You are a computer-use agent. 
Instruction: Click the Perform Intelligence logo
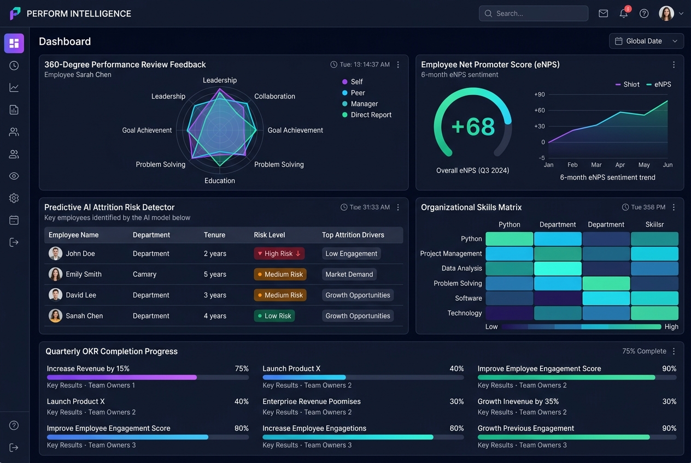tap(15, 14)
